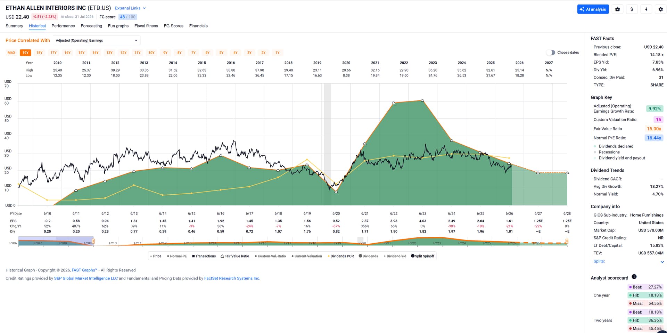Open the Price Correlated With dropdown
Image resolution: width=667 pixels, height=333 pixels.
97,40
